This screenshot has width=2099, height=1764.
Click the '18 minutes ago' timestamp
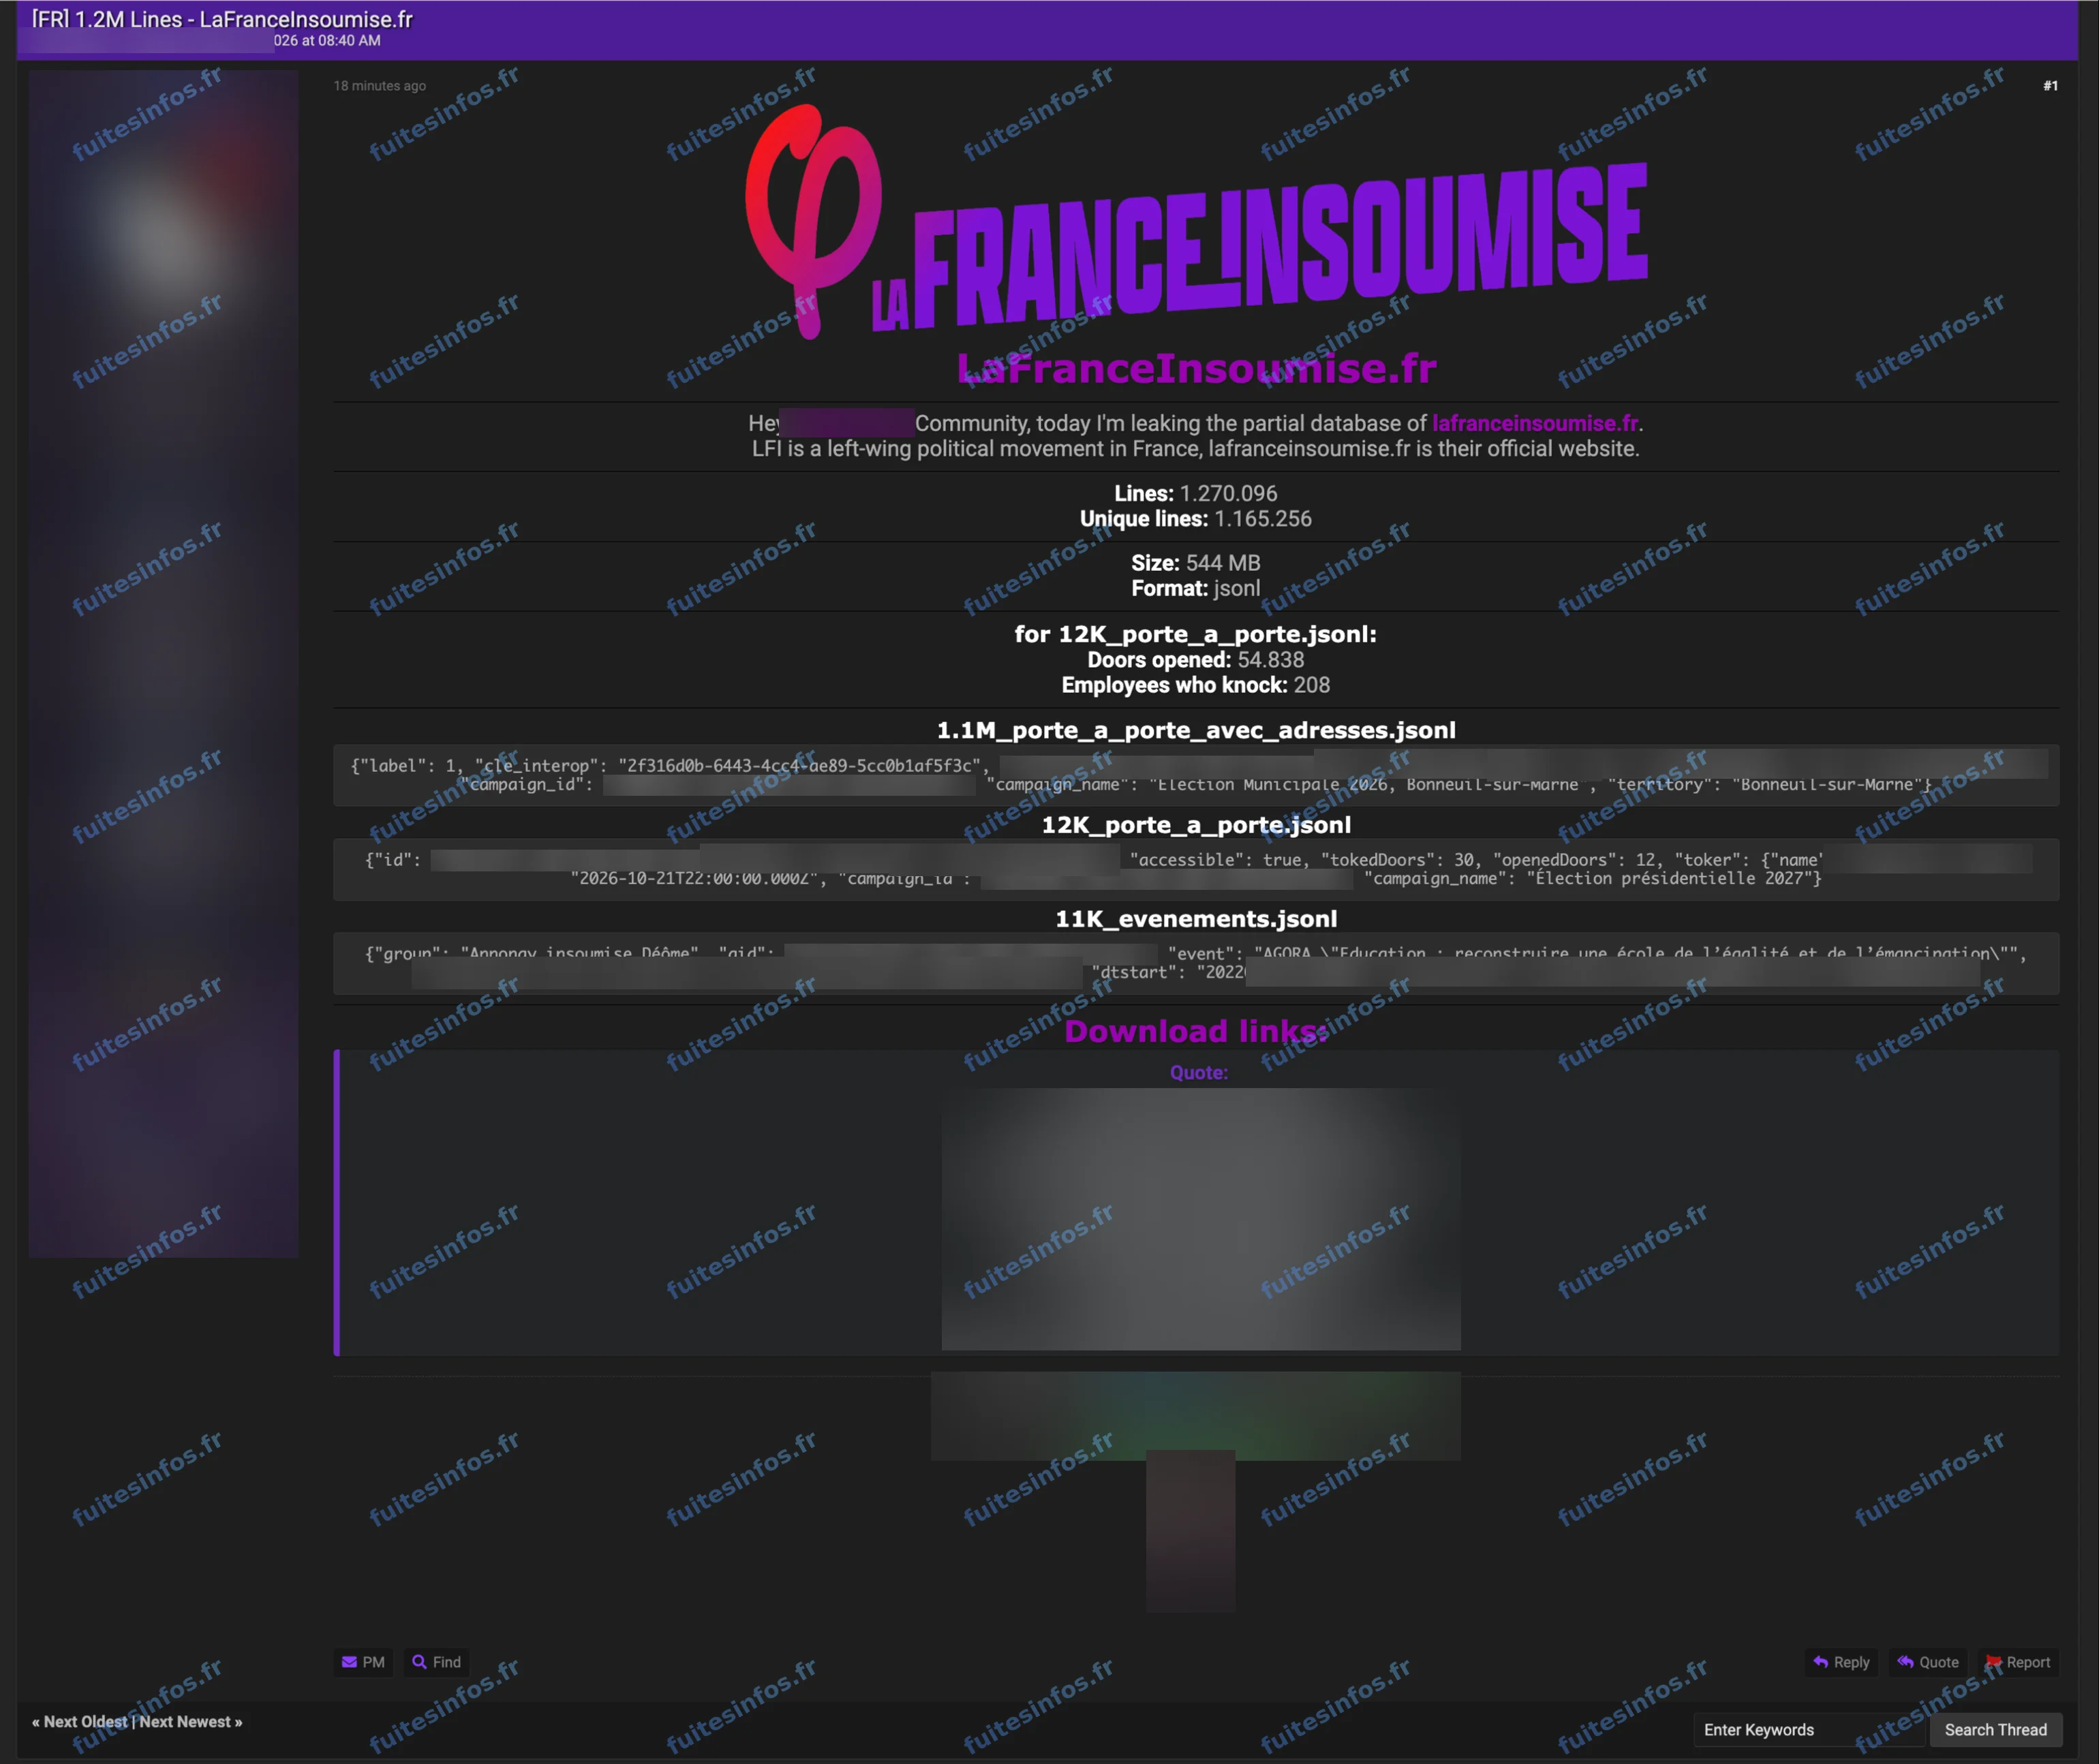380,86
